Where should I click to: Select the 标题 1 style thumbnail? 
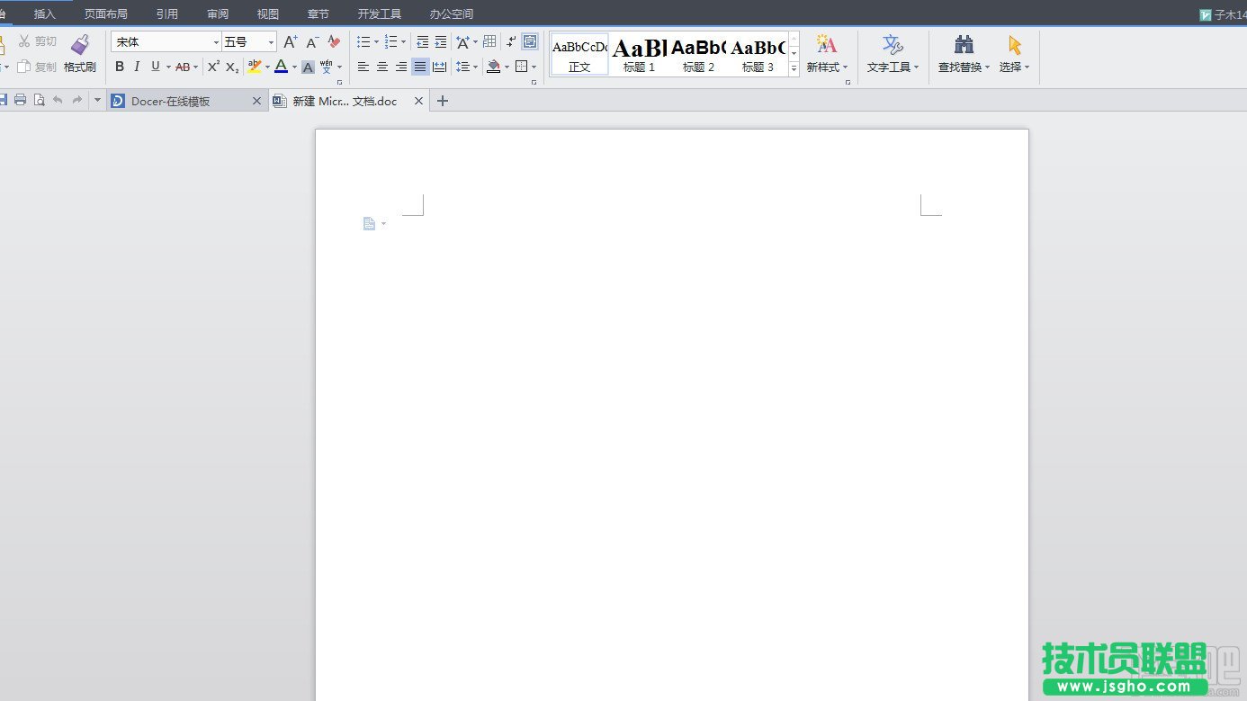pos(639,55)
